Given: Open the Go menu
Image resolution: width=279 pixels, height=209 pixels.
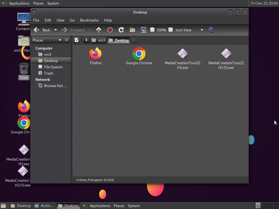Looking at the screenshot, I should click(x=72, y=20).
